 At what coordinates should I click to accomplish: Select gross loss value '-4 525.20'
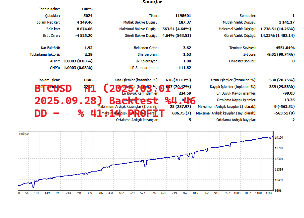point(84,36)
